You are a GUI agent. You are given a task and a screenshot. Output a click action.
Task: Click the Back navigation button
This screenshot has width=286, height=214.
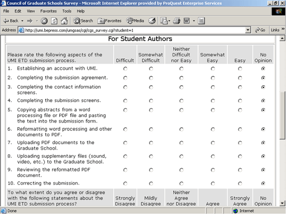[x=11, y=21]
